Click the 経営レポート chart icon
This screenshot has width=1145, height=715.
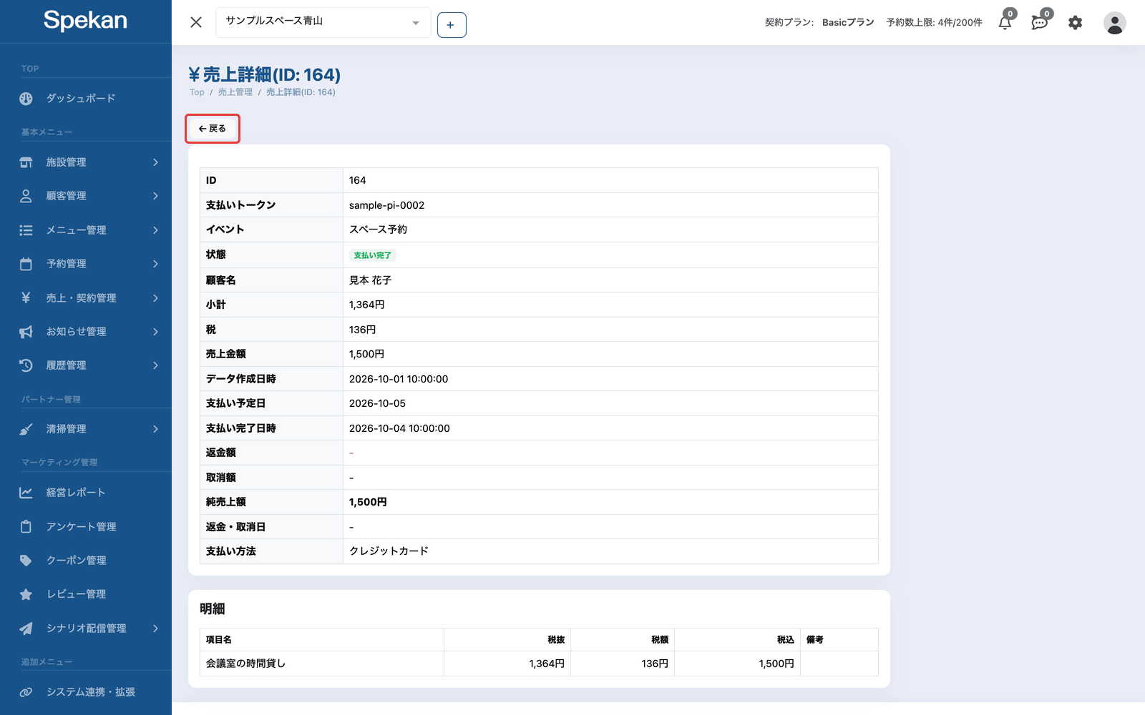coord(26,493)
